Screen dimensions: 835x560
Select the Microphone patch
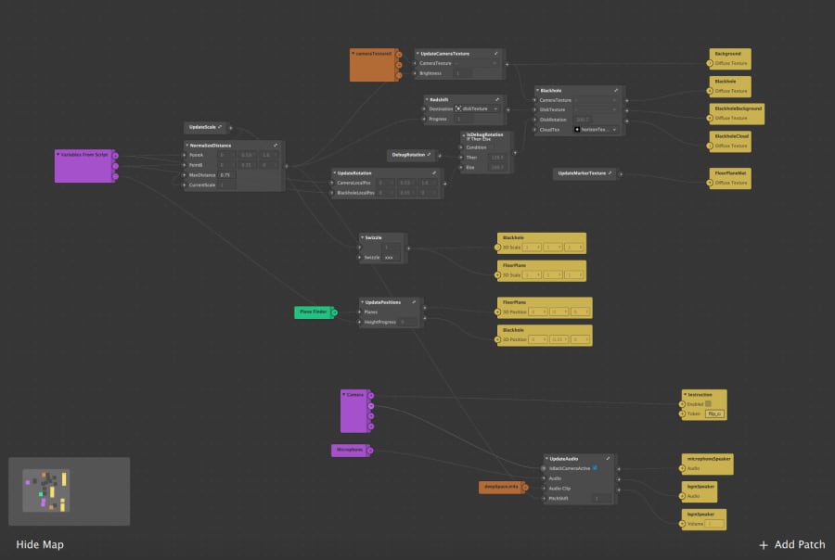coord(350,451)
